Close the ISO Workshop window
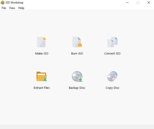Image resolution: width=154 pixels, height=129 pixels. (149, 3)
